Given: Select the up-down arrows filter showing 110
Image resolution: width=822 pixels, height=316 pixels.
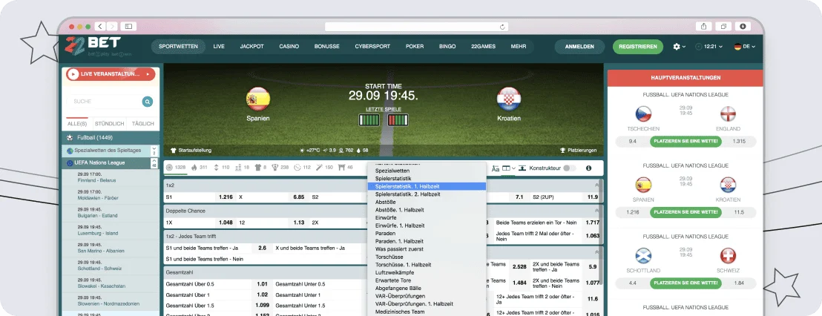Looking at the screenshot, I should pos(222,168).
